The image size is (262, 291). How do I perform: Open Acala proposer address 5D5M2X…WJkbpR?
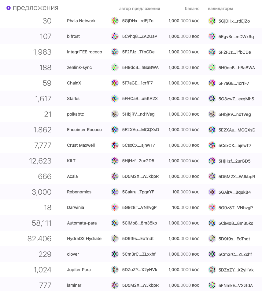click(x=140, y=177)
